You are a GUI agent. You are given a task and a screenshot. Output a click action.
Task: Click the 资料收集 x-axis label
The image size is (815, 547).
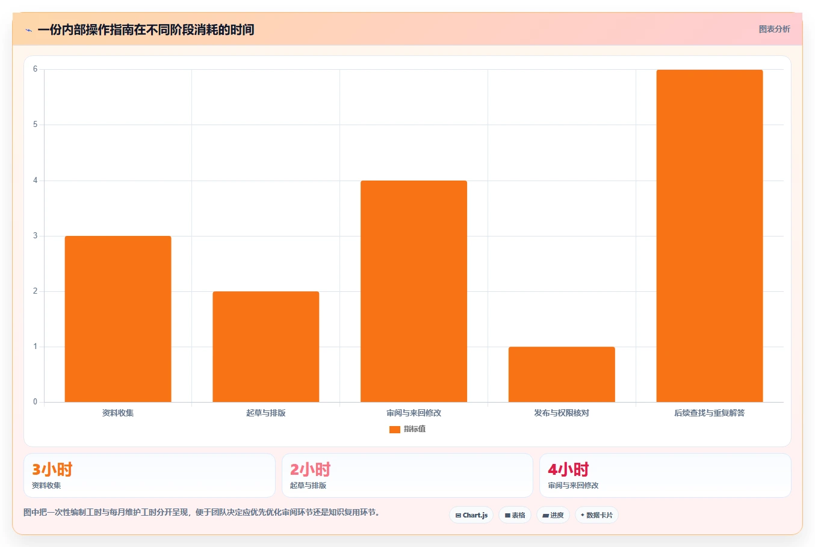[x=118, y=413]
